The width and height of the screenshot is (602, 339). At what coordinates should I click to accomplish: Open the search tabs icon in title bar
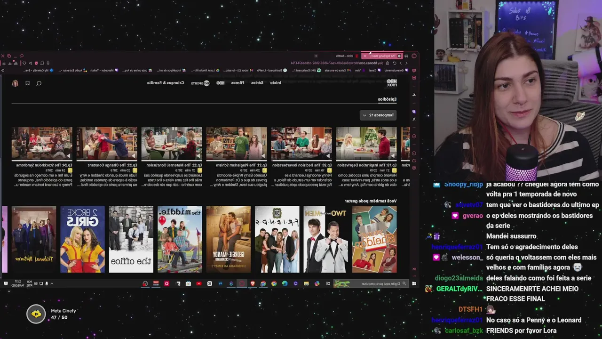22,56
